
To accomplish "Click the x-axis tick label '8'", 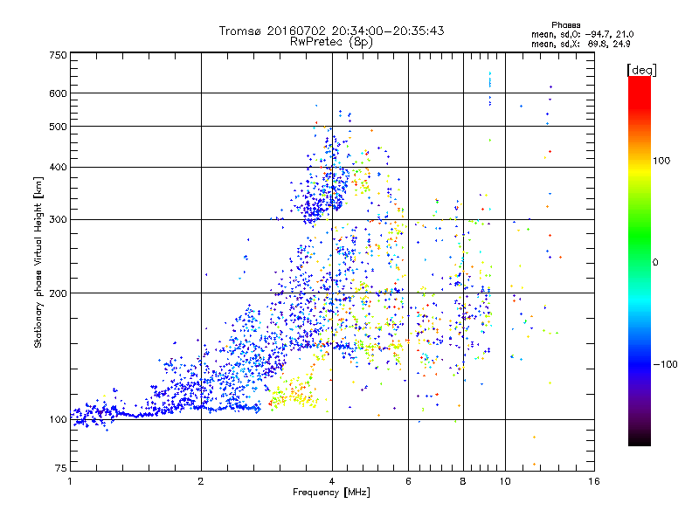I will click(463, 481).
